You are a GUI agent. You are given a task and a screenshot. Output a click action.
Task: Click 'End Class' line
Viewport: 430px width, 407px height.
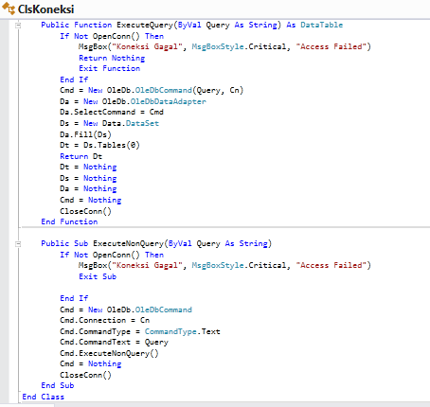point(44,397)
